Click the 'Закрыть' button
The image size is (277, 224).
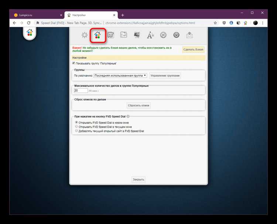point(138,179)
